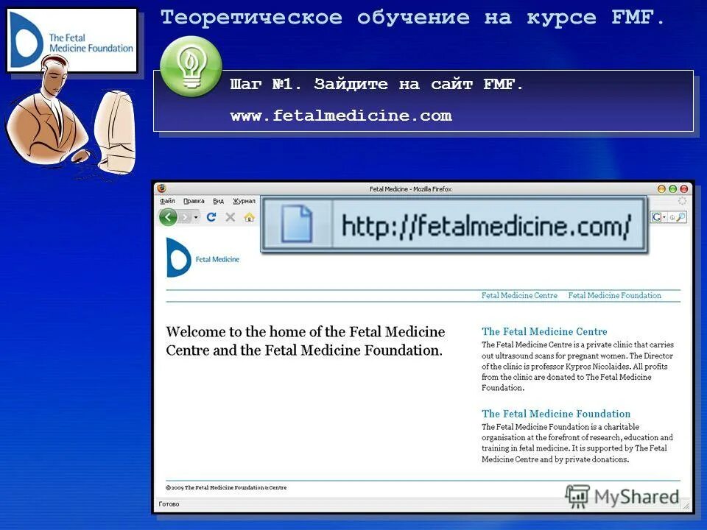Image resolution: width=707 pixels, height=530 pixels.
Task: Open the Файл menu
Action: (168, 199)
